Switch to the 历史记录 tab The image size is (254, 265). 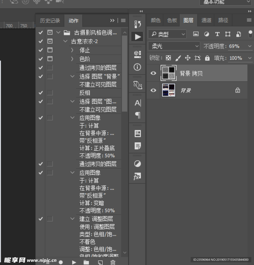50,21
